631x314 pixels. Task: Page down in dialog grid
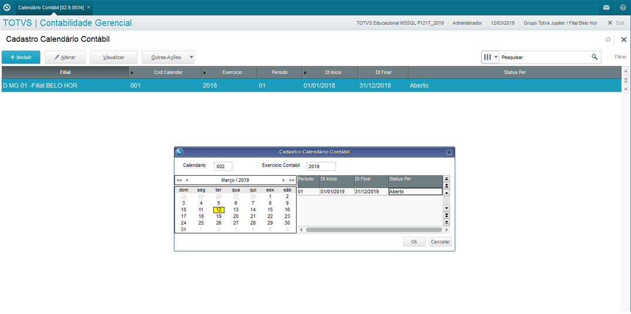point(447,215)
